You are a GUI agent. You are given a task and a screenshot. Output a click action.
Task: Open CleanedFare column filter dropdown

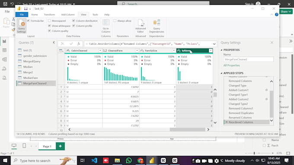(x=137, y=51)
